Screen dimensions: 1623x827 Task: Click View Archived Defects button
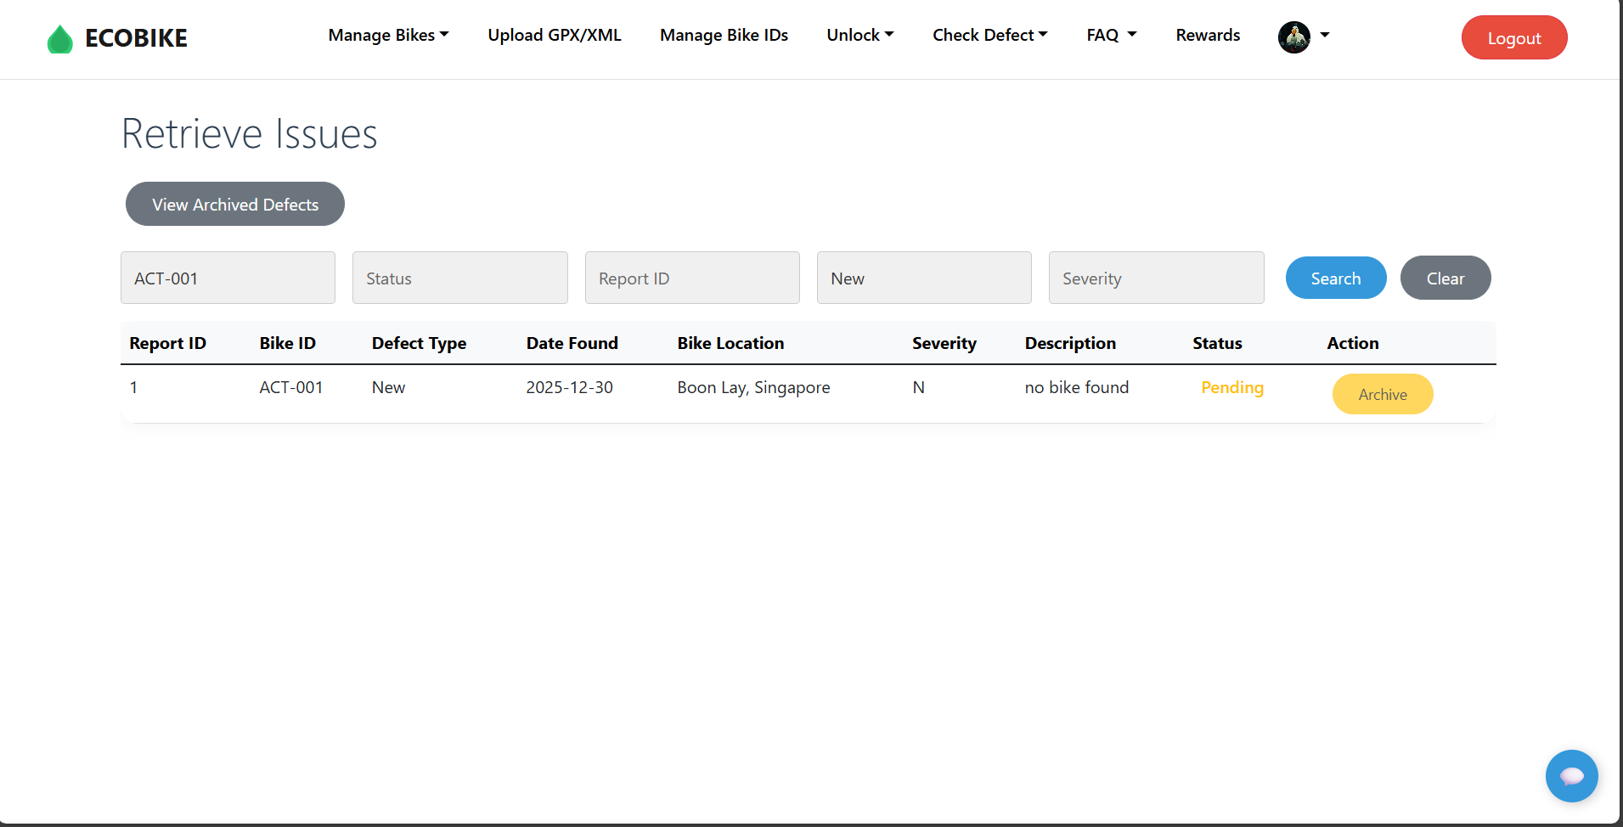(x=235, y=204)
